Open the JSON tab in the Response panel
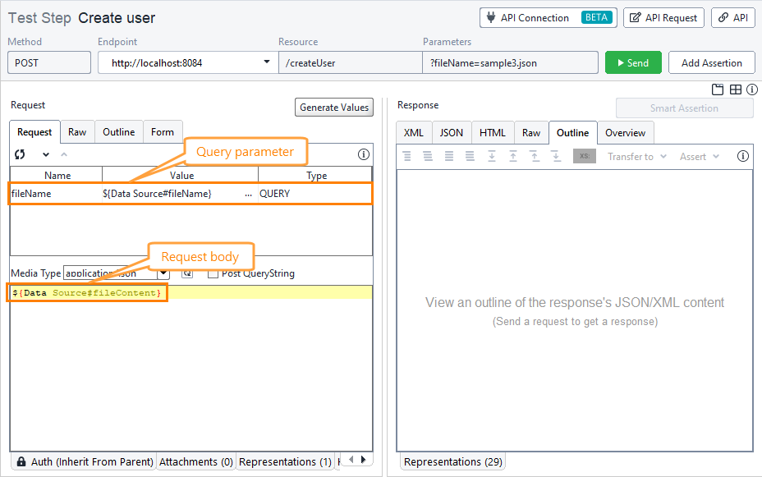Image resolution: width=762 pixels, height=477 pixels. (x=450, y=132)
